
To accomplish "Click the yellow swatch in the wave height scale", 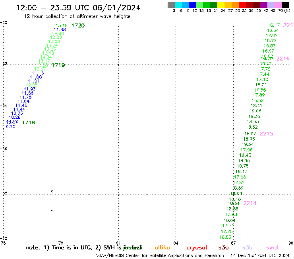I will tap(221, 5).
